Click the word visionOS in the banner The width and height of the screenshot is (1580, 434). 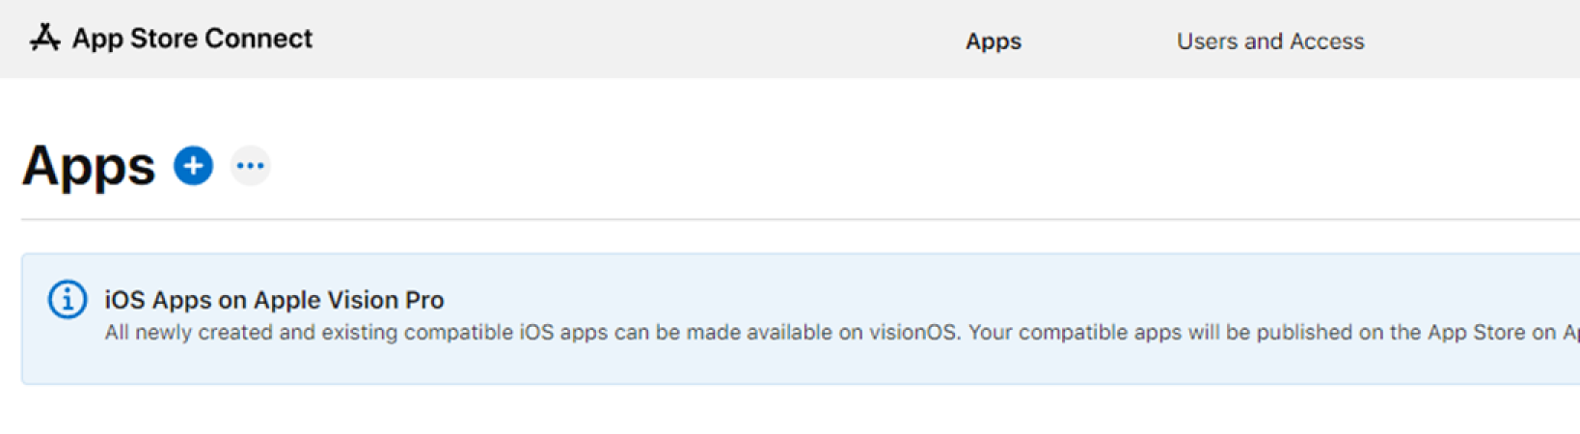pyautogui.click(x=913, y=333)
